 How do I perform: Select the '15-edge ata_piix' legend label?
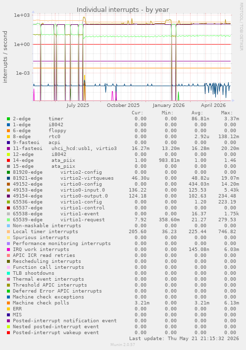click(x=44, y=166)
